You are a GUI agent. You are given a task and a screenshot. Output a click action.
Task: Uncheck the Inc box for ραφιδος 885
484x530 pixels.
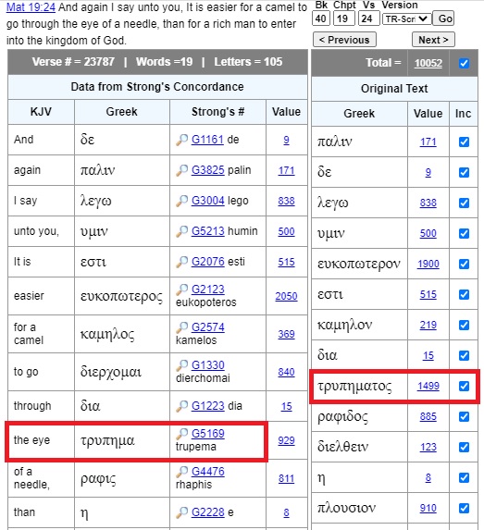click(x=464, y=416)
